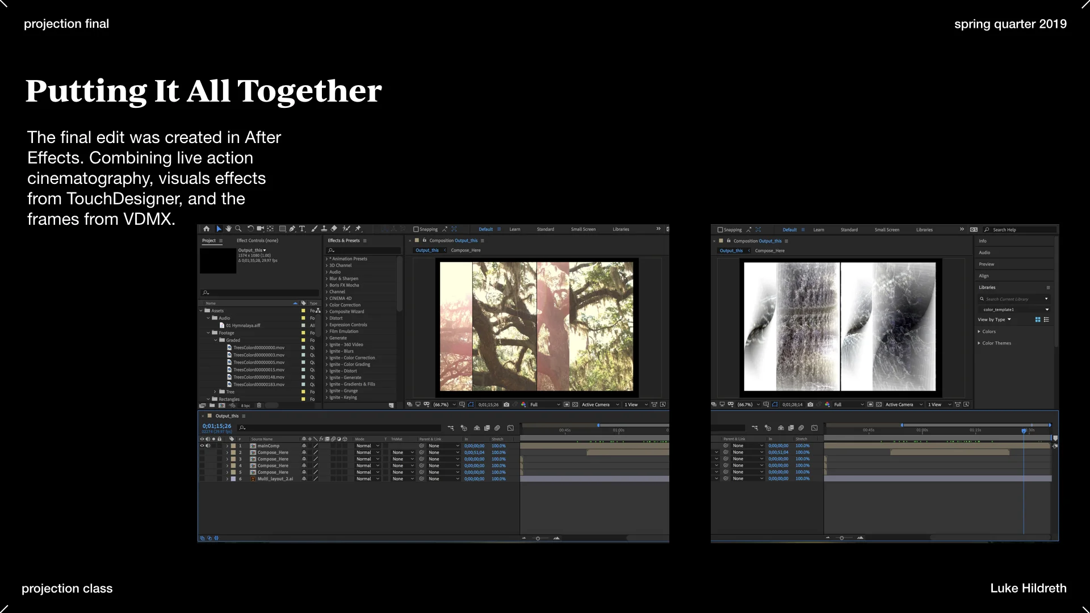Screen dimensions: 1090x613
Task: Open Mode dropdown for mainComp layer
Action: coord(367,446)
